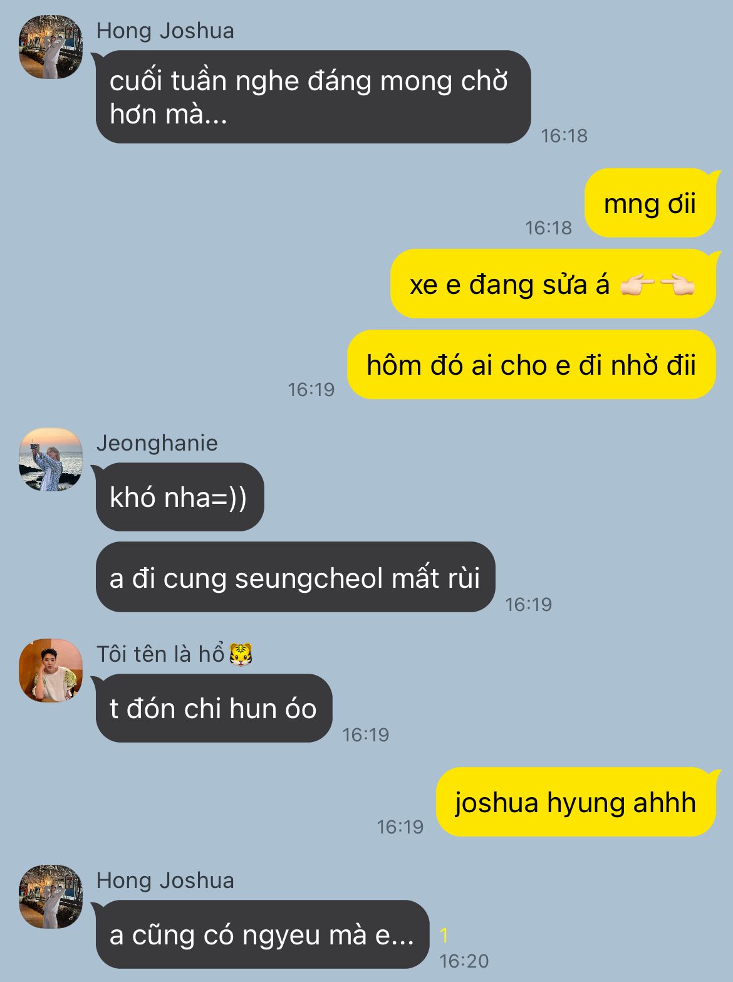The width and height of the screenshot is (733, 982).
Task: Tap the 'a đi cung seungcheol mất rùi' bubble
Action: click(296, 577)
